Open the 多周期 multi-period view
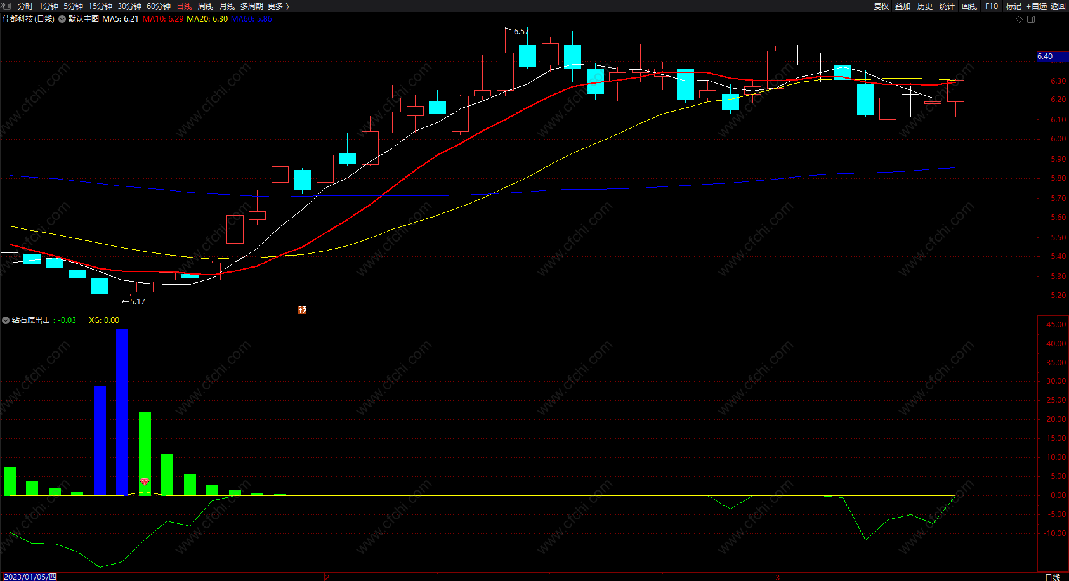 tap(252, 6)
